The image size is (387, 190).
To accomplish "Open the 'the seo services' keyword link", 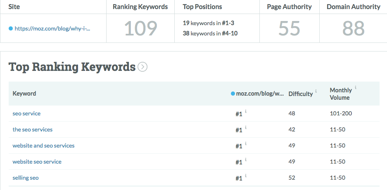I will 33,129.
